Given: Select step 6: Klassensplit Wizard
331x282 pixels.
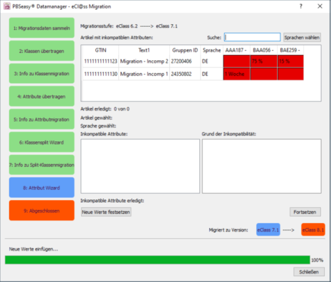Looking at the screenshot, I should [x=42, y=142].
